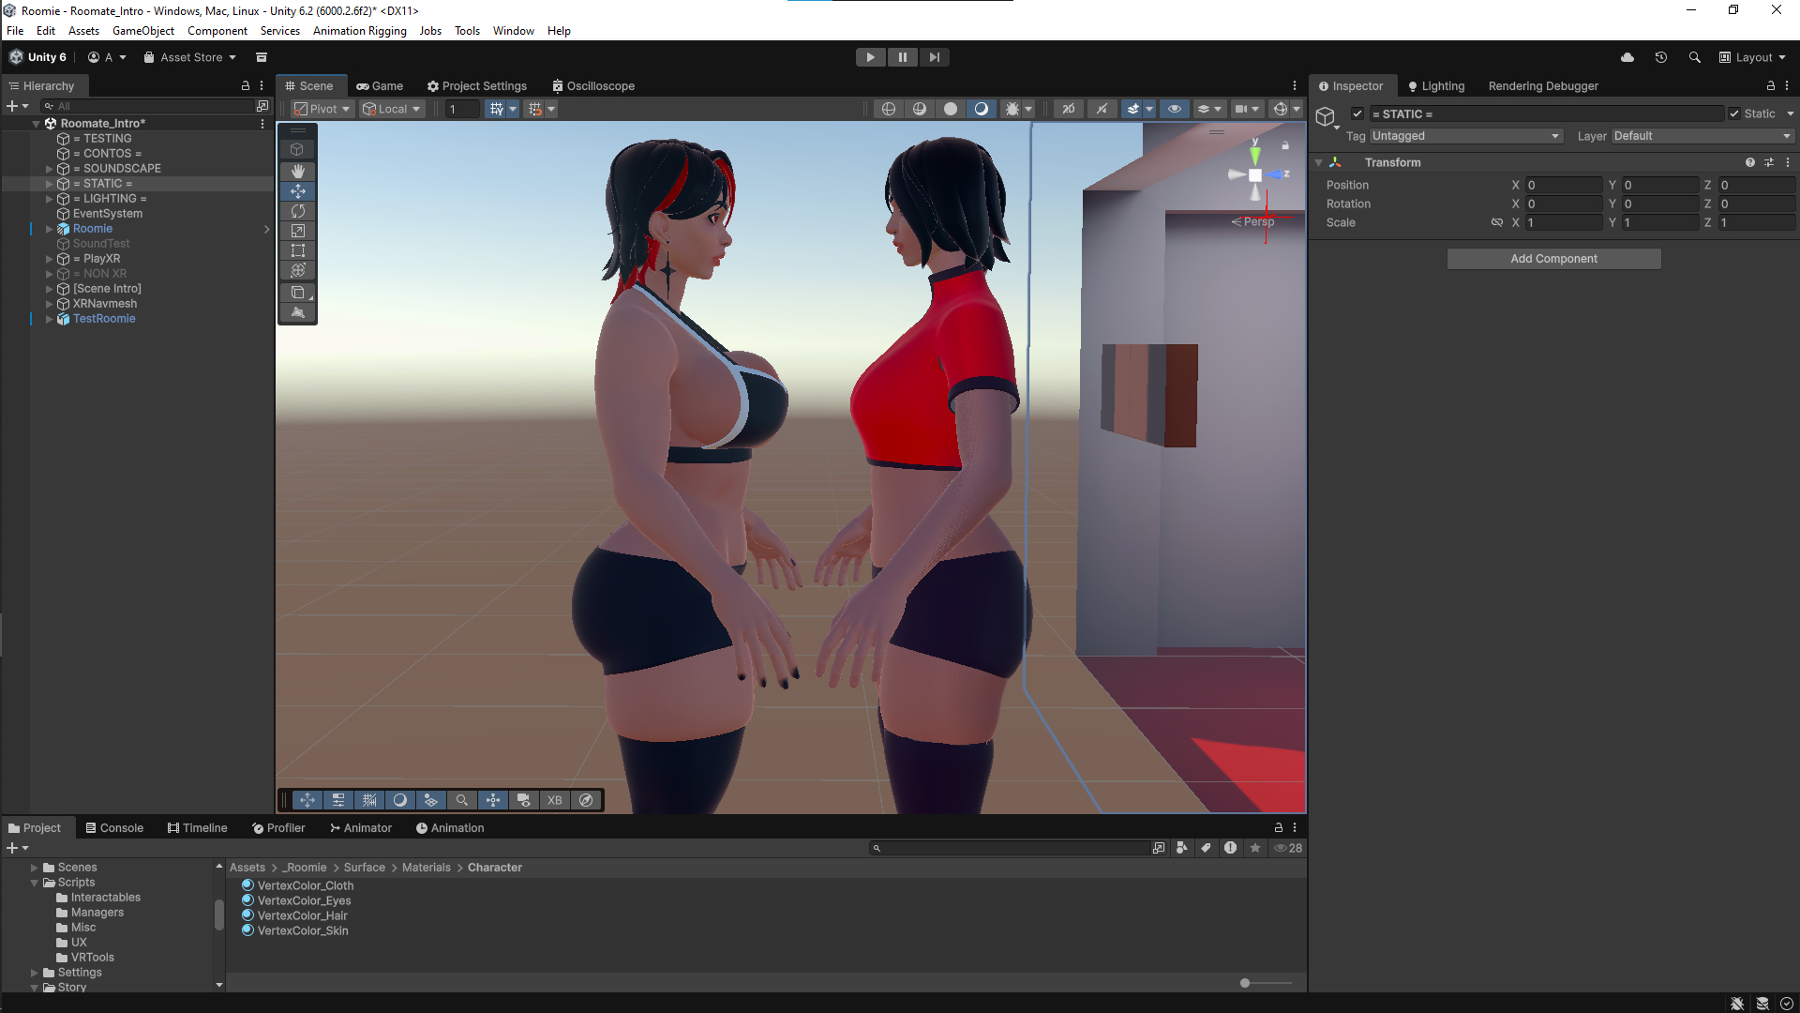Select the Scale tool in scene toolbar
The height and width of the screenshot is (1013, 1800).
[297, 231]
